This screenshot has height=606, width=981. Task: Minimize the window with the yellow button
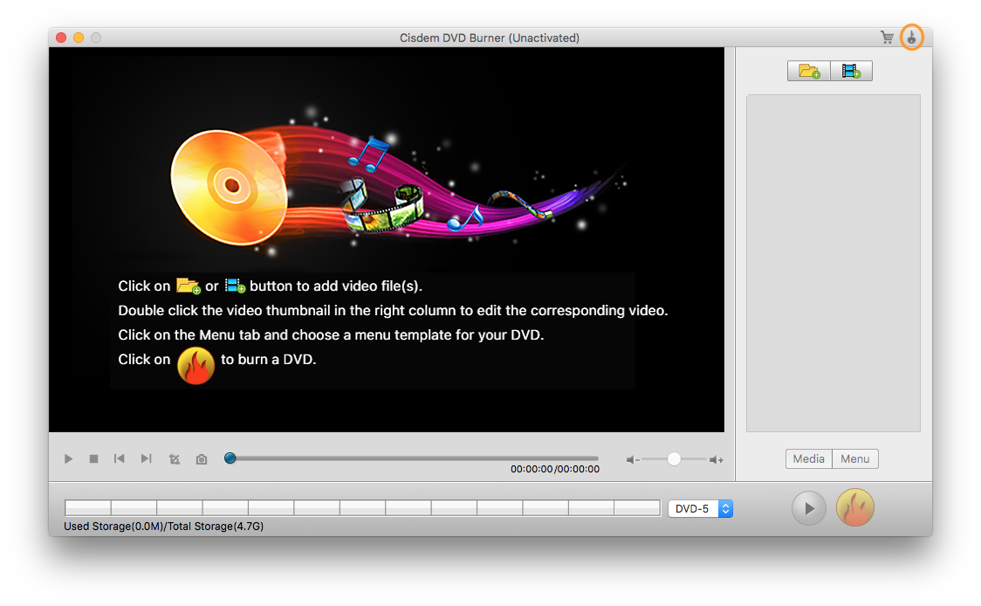tap(79, 38)
